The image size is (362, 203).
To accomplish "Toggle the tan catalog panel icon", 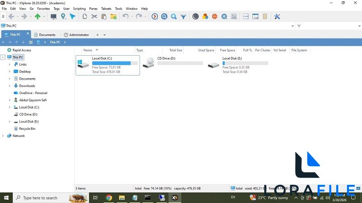I will (x=265, y=16).
